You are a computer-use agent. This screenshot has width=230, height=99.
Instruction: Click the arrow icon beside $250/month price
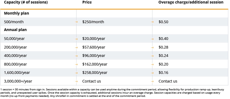coord(76,22)
